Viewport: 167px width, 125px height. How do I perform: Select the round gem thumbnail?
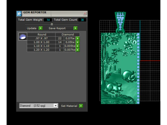pyautogui.click(x=23, y=36)
